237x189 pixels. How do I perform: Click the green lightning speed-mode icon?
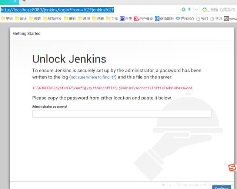pos(189,10)
